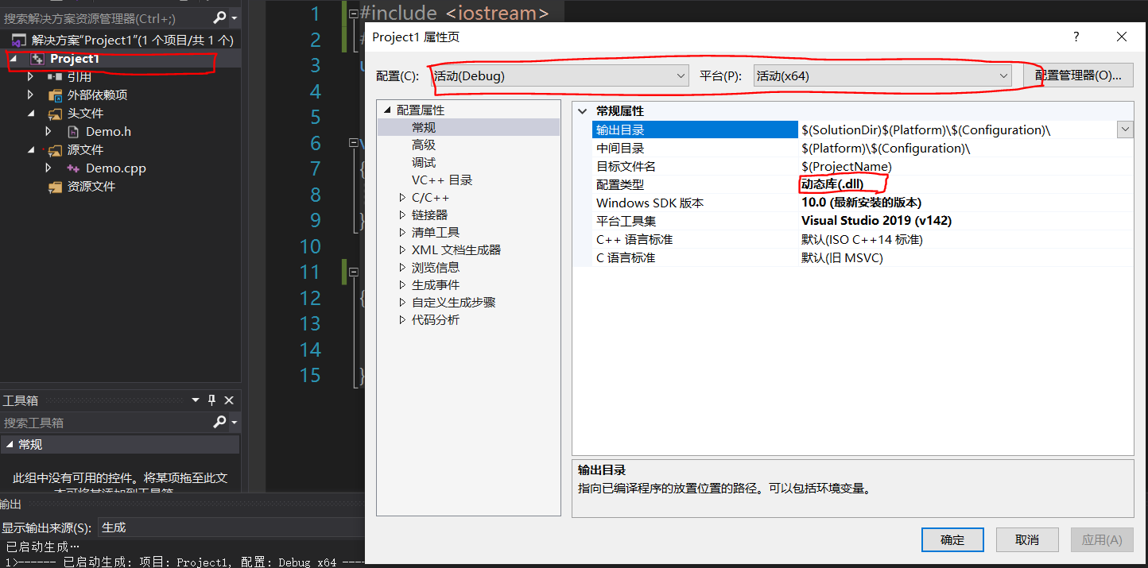Collapse the Project1 node in Solution Explorer
1148x568 pixels.
click(13, 59)
